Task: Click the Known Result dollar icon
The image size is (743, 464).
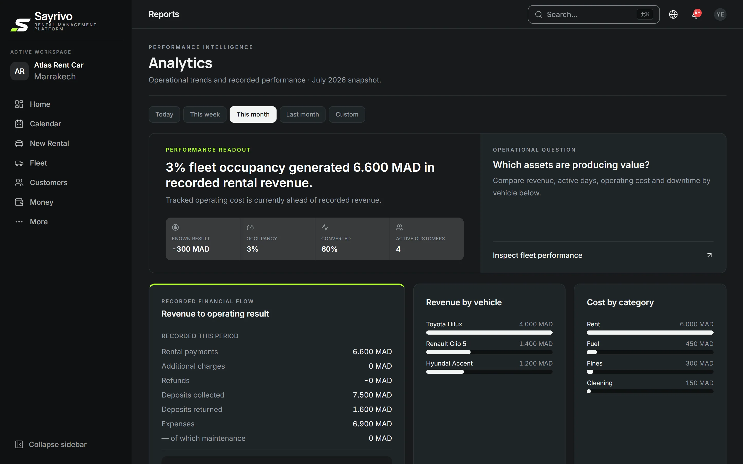Action: coord(175,227)
